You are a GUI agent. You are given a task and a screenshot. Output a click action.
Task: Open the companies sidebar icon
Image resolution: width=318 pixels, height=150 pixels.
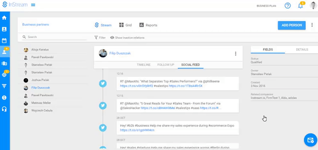point(4,63)
